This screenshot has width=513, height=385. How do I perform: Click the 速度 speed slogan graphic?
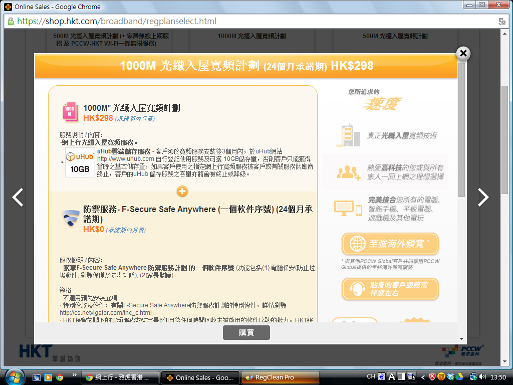click(x=381, y=103)
